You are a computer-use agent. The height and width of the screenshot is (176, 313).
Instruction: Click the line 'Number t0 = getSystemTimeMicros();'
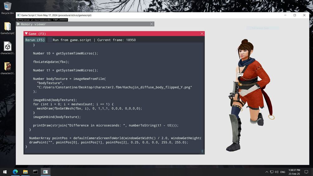click(65, 53)
